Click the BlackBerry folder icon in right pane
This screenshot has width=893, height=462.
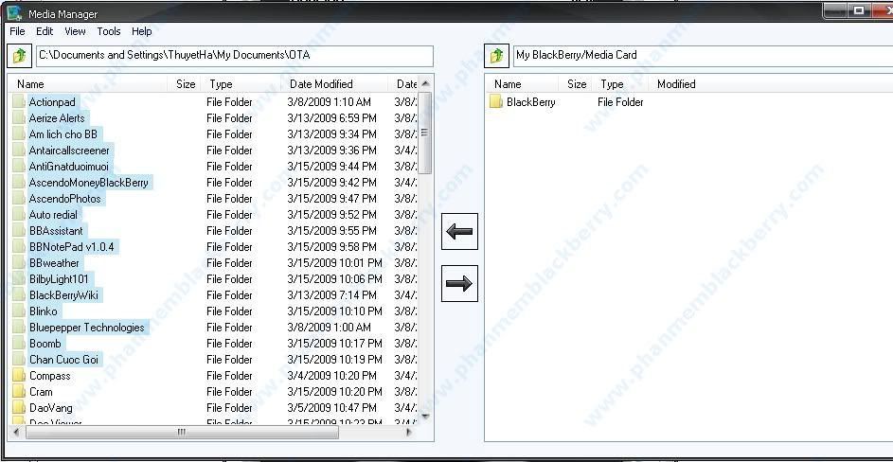496,102
